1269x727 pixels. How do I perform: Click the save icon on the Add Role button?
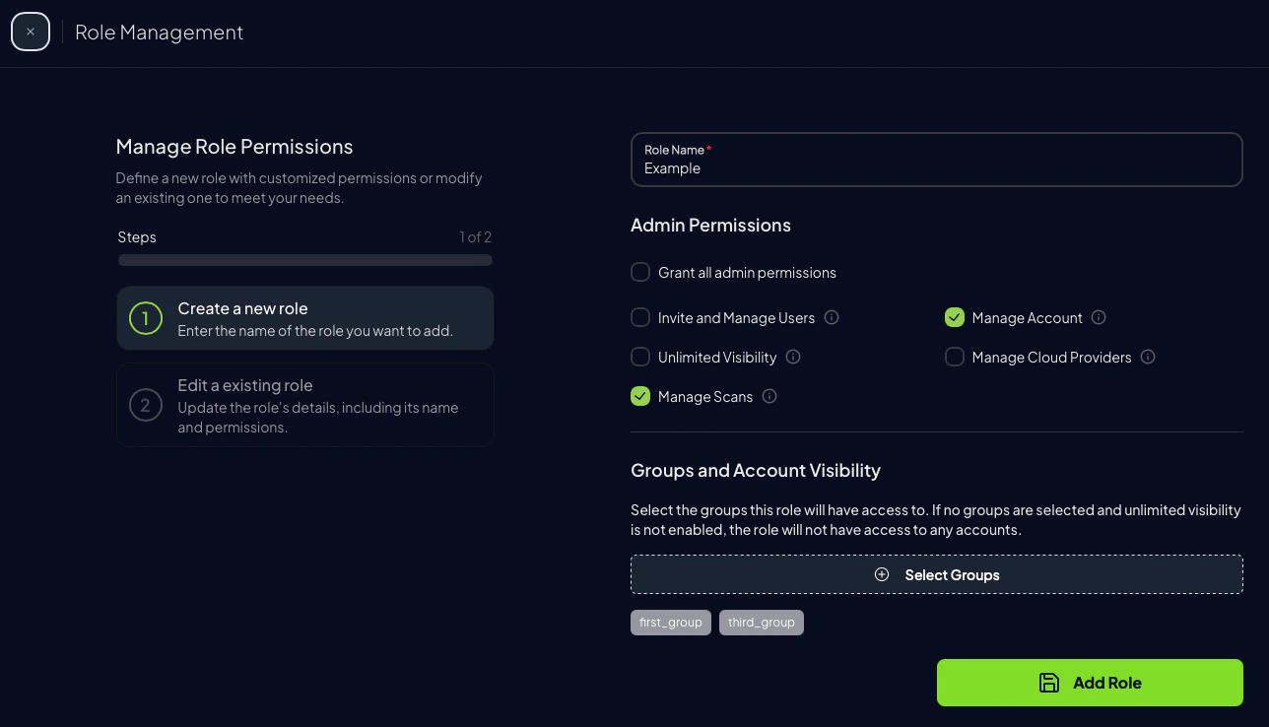(x=1049, y=682)
